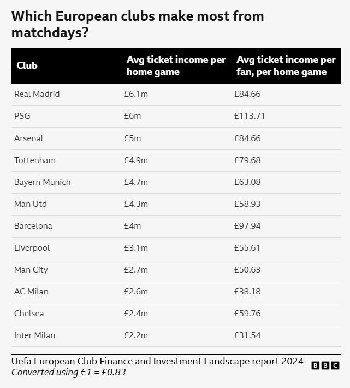Select the Real Madrid row name
The width and height of the screenshot is (350, 388).
pyautogui.click(x=37, y=94)
